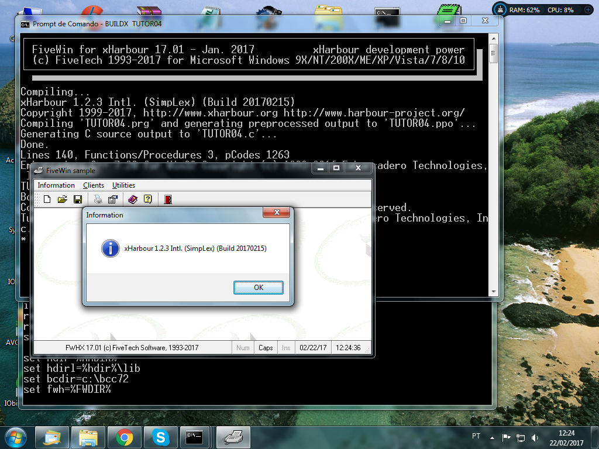Viewport: 599px width, 449px height.
Task: Open Windows Explorer from taskbar
Action: coord(88,437)
